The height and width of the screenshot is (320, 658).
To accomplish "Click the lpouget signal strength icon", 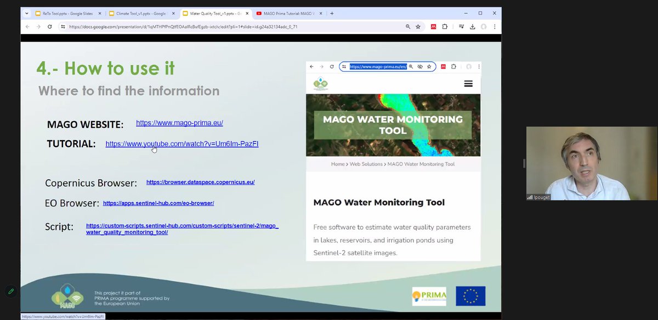I will tap(530, 197).
